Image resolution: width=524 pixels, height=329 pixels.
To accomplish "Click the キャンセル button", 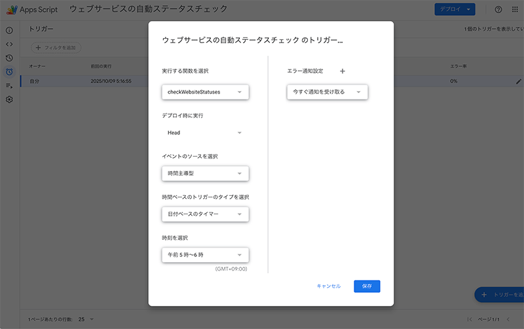I will [328, 286].
